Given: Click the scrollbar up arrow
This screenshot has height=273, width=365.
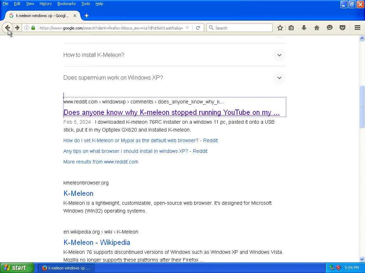Looking at the screenshot, I should [362, 38].
